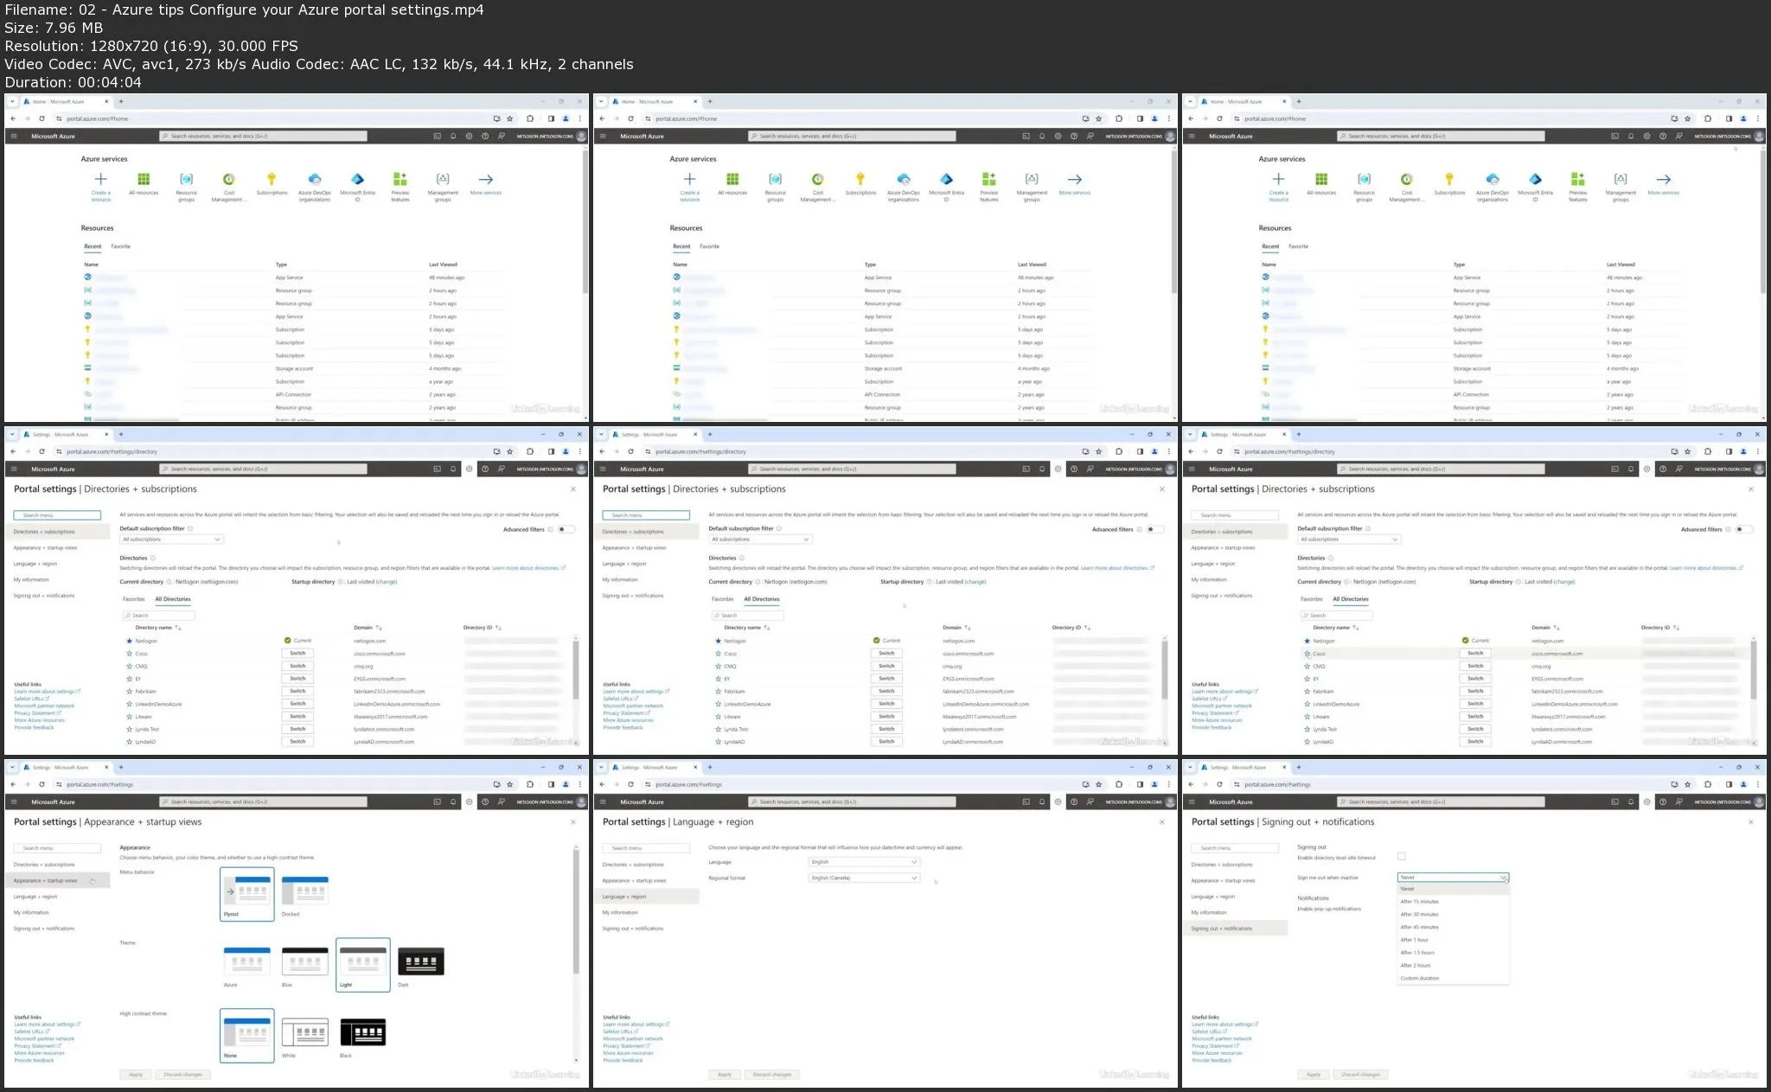Viewport: 1771px width, 1092px height.
Task: Select the Azure theme option
Action: [x=246, y=961]
